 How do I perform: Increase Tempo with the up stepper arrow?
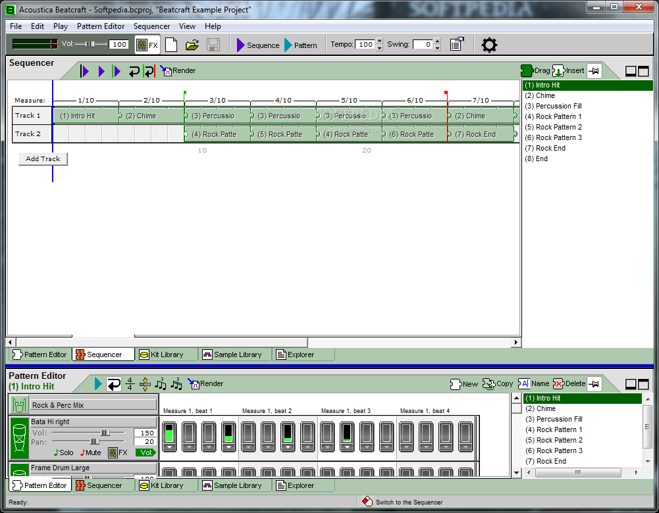379,41
